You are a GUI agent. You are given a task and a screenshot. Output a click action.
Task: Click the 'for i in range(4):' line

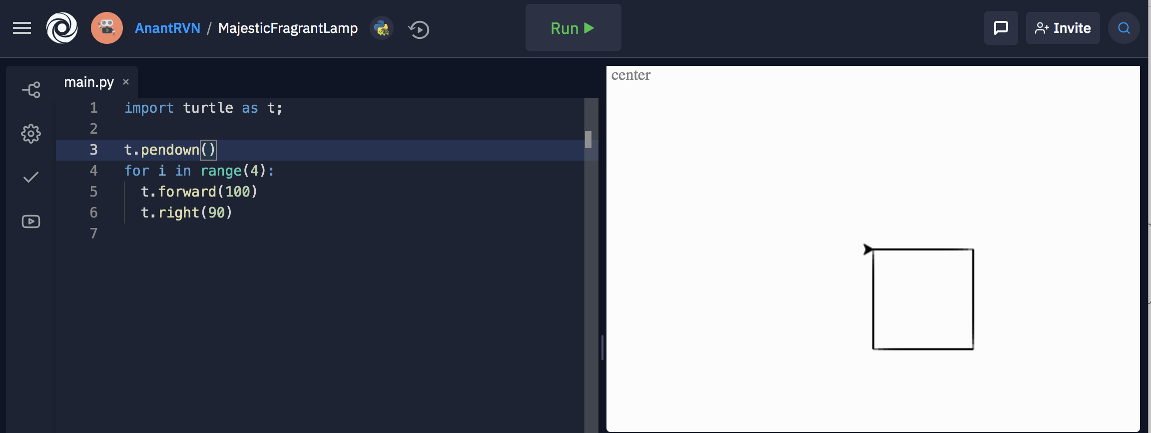(x=199, y=171)
